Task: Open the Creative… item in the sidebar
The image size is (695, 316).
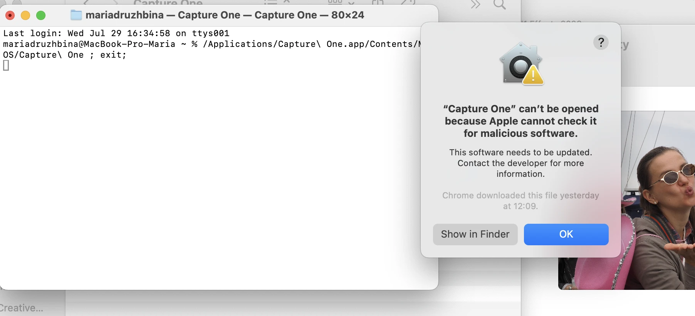Action: pyautogui.click(x=22, y=308)
